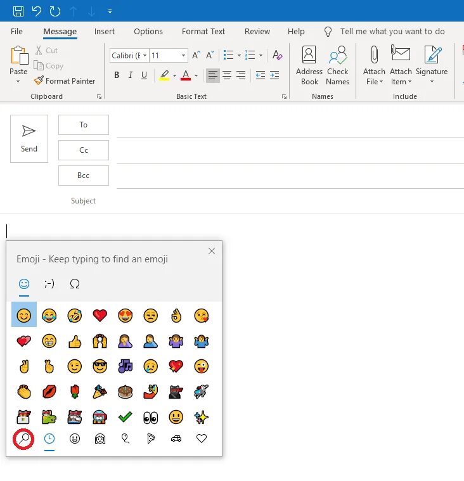The width and height of the screenshot is (464, 481).
Task: Click the bullets list icon
Action: [x=228, y=55]
